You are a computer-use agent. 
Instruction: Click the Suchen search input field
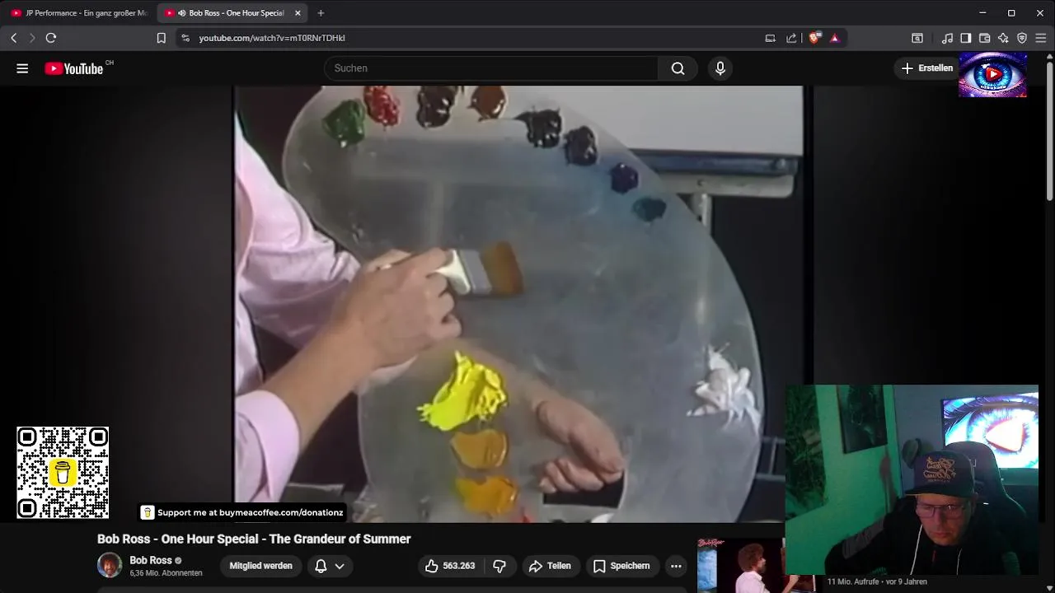click(x=492, y=68)
